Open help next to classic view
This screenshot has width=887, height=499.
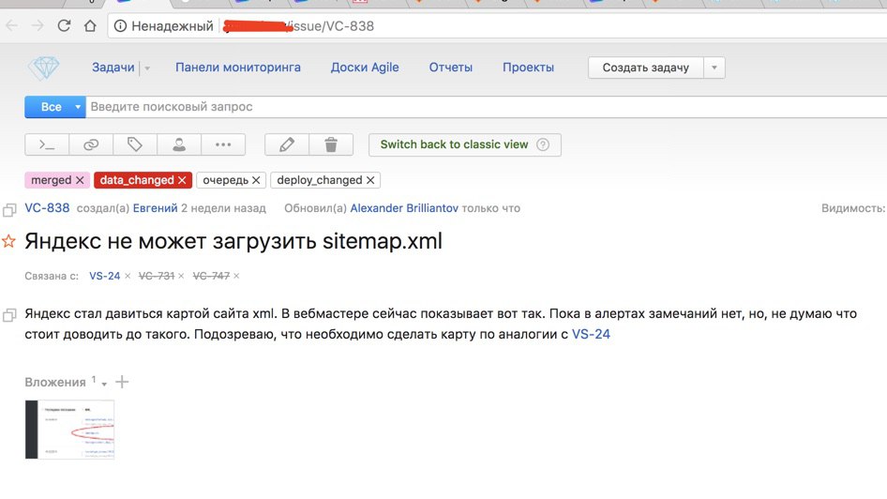point(543,144)
